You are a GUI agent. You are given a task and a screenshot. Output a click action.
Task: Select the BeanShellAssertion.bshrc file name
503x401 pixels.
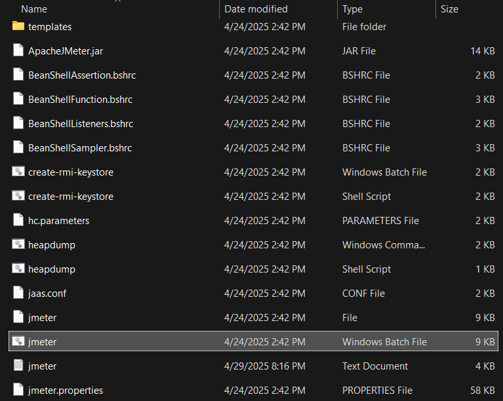pos(82,75)
